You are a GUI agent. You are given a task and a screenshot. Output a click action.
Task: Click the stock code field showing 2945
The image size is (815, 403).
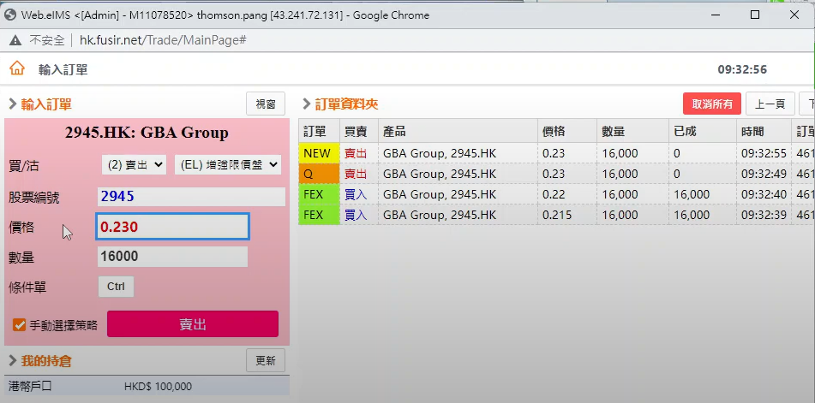point(191,197)
